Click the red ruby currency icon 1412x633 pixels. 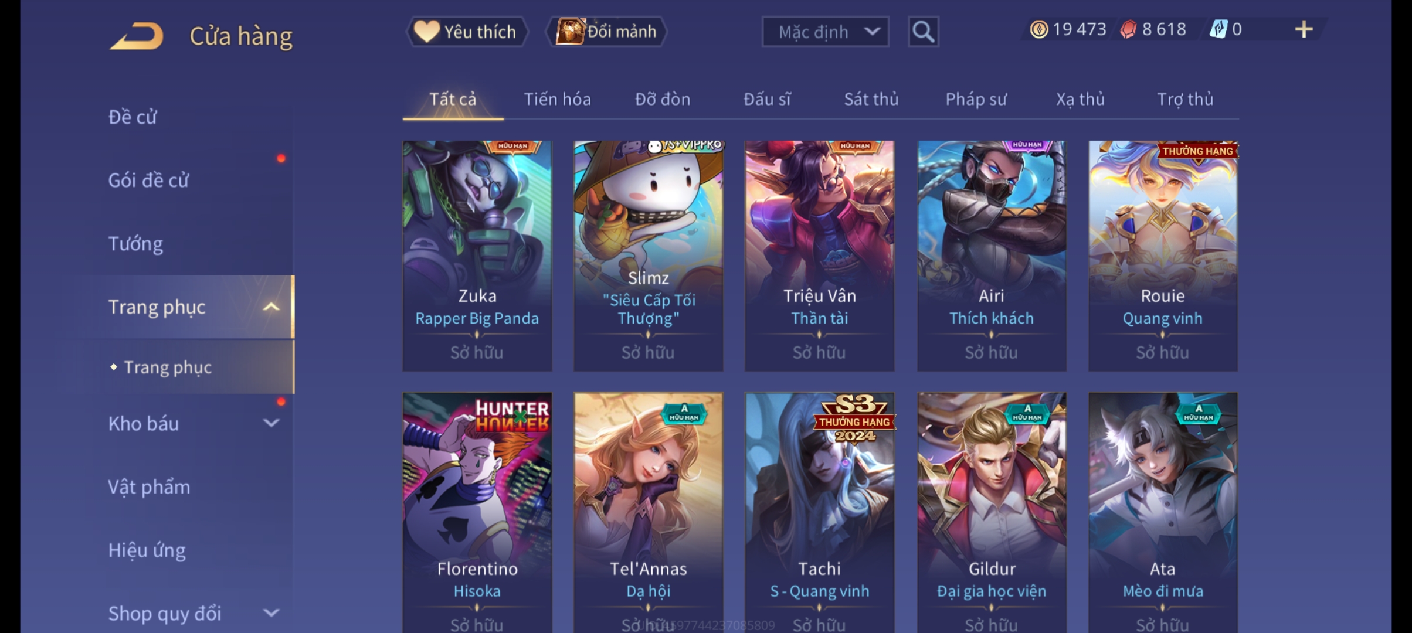coord(1128,29)
